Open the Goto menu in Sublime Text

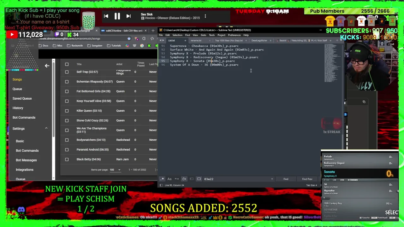[x=203, y=35]
